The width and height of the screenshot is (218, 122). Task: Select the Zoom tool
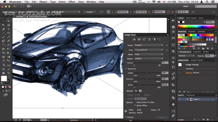pyautogui.click(x=9, y=73)
